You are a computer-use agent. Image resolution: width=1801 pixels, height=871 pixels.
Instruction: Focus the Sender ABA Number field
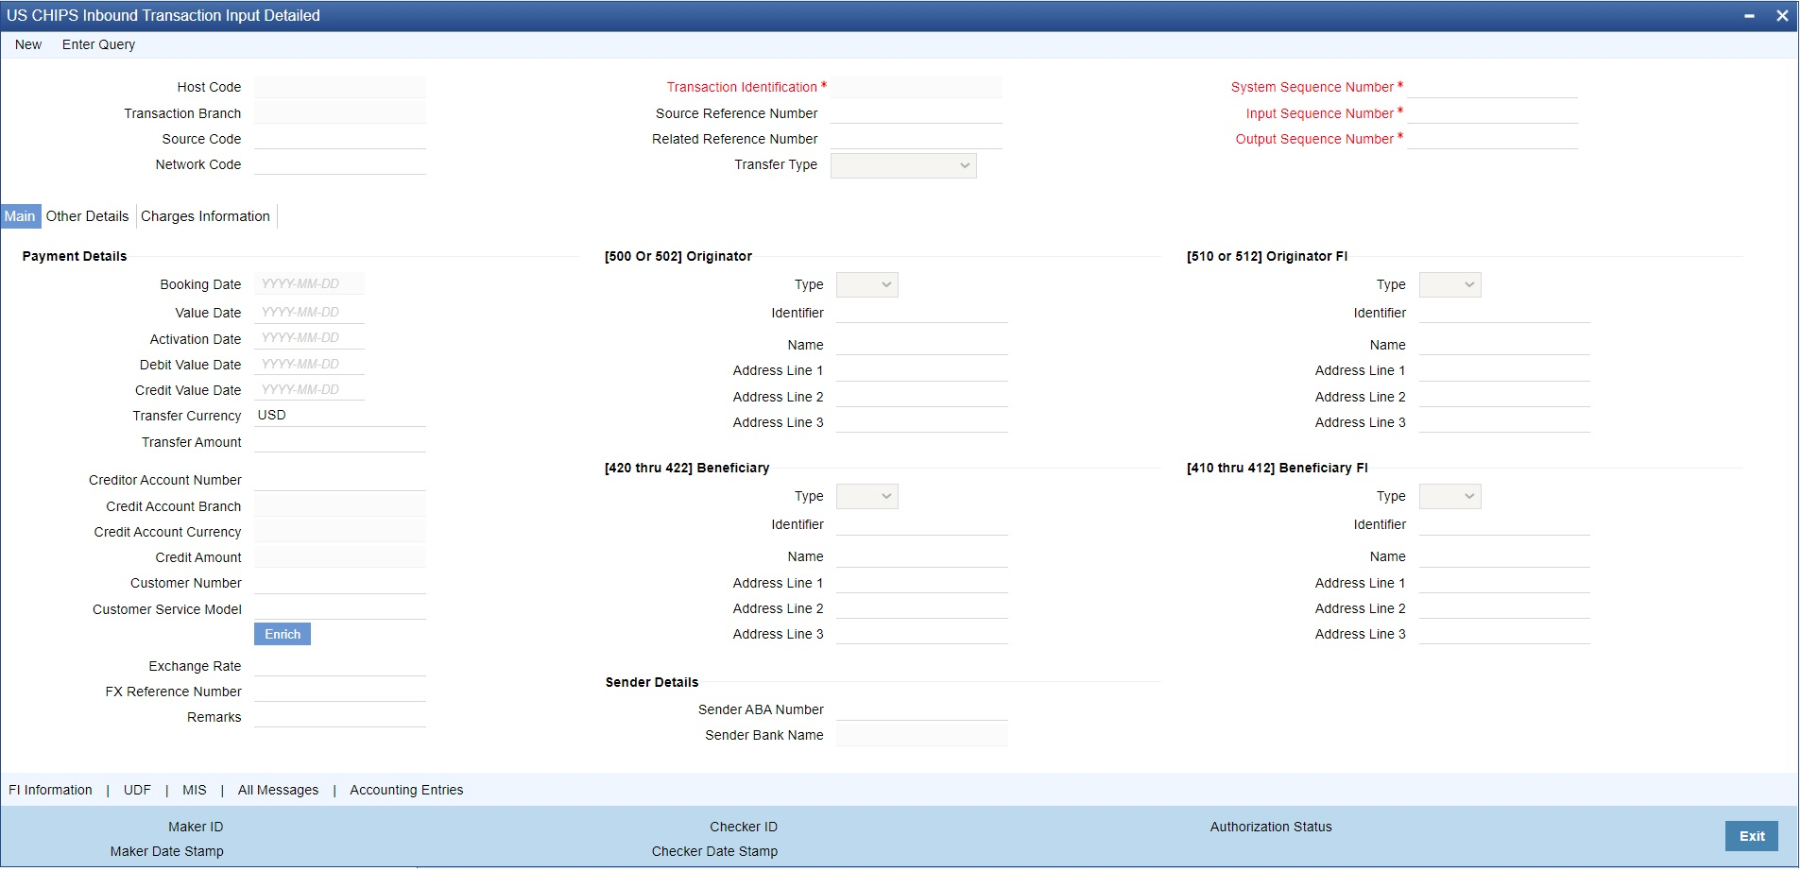click(x=922, y=709)
